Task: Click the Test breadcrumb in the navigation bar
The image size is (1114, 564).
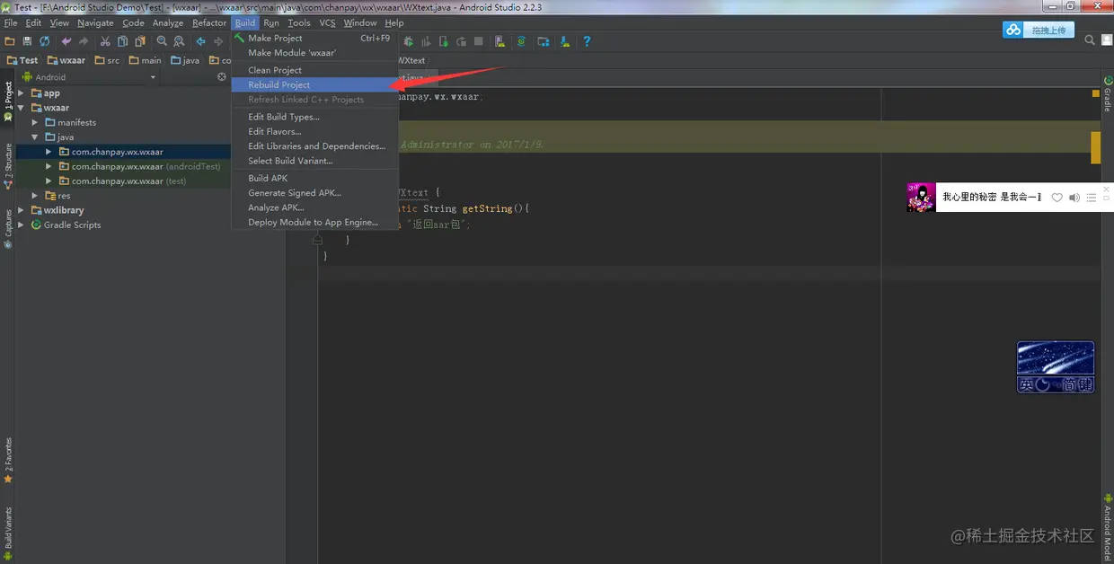Action: click(22, 61)
